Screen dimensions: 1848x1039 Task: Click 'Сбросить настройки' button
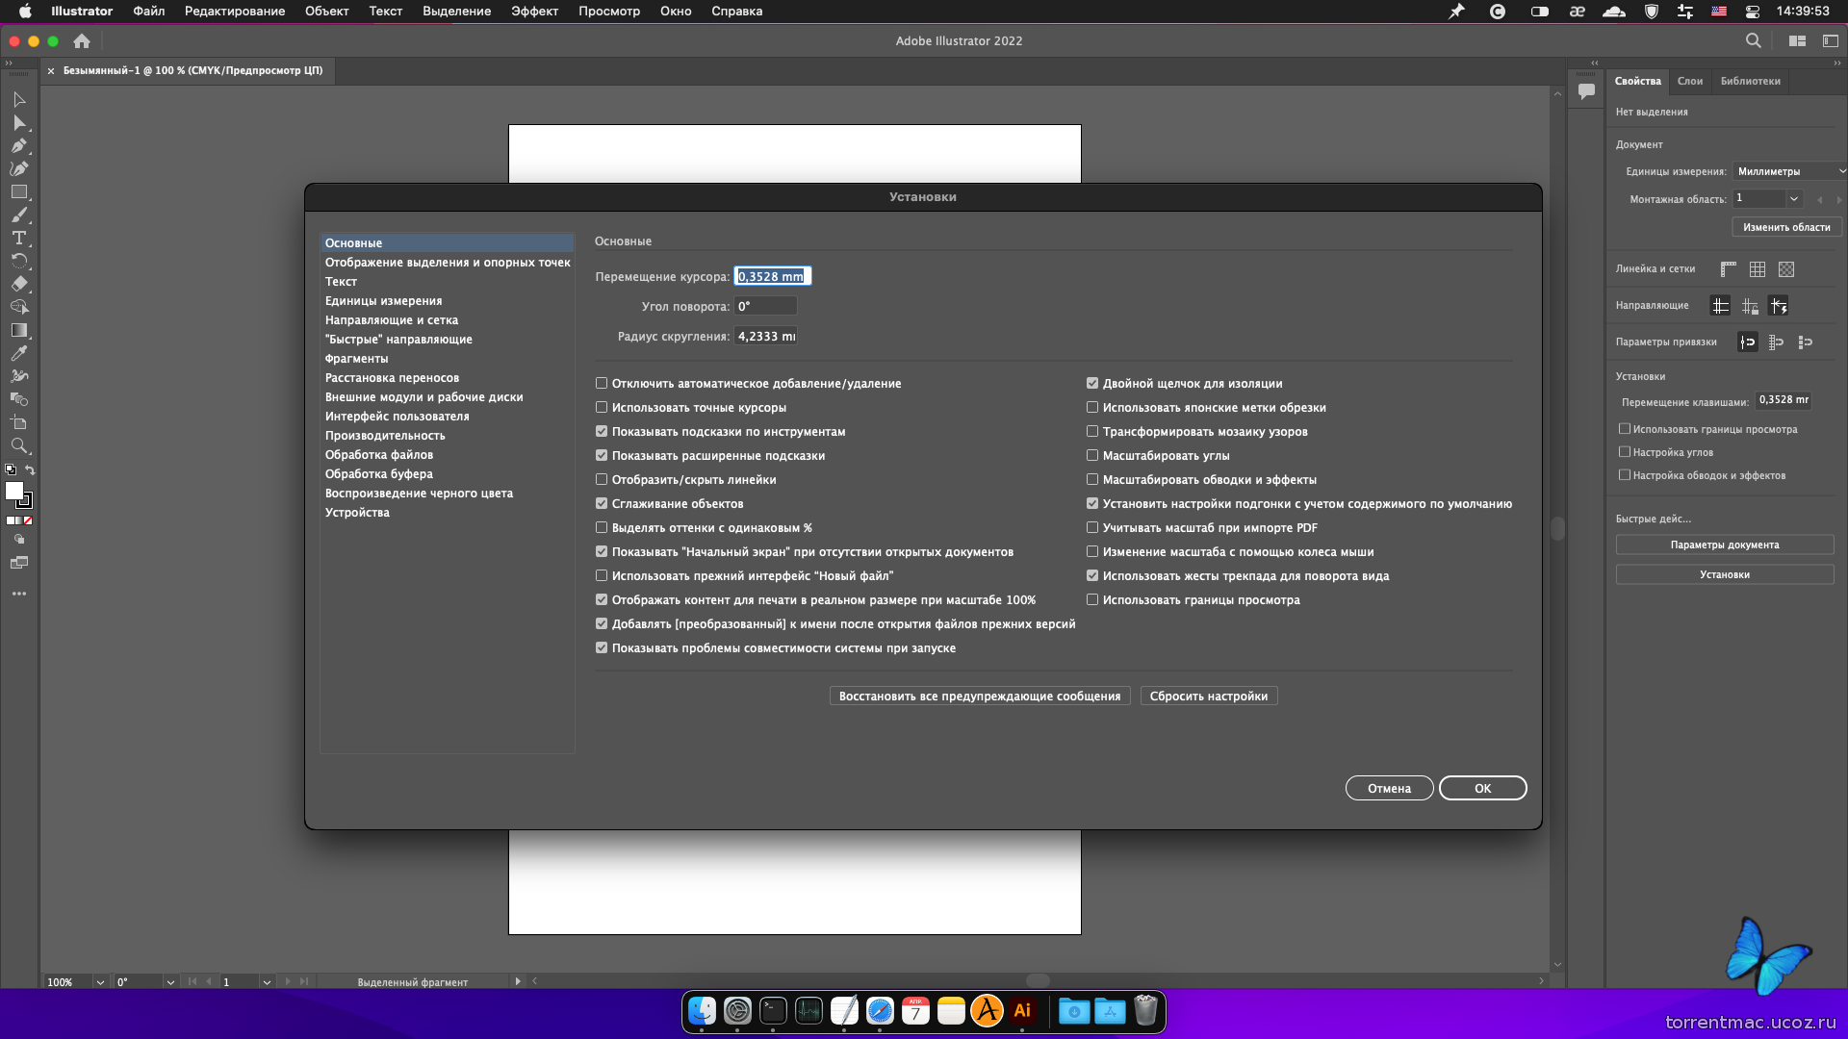tap(1209, 696)
